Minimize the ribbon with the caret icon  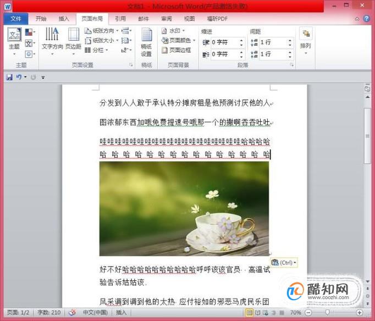(357, 19)
